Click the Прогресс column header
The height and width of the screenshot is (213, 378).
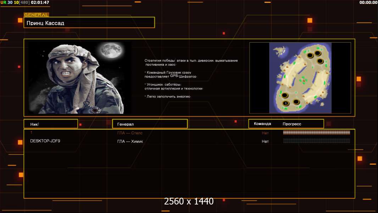(292, 124)
